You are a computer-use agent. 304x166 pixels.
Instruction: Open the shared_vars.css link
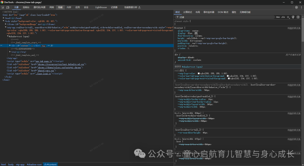click(46, 71)
